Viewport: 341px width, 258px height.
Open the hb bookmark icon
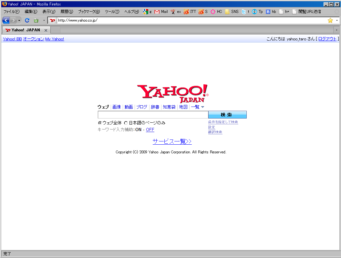pyautogui.click(x=271, y=12)
